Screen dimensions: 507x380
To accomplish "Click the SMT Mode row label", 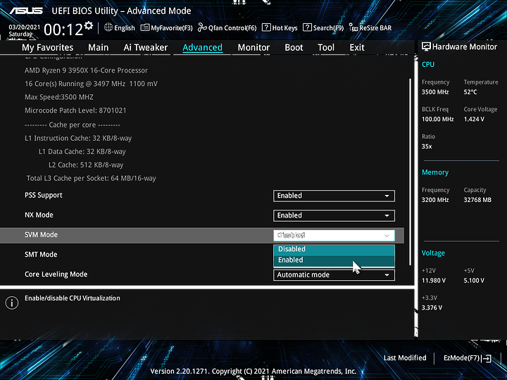I will (41, 255).
